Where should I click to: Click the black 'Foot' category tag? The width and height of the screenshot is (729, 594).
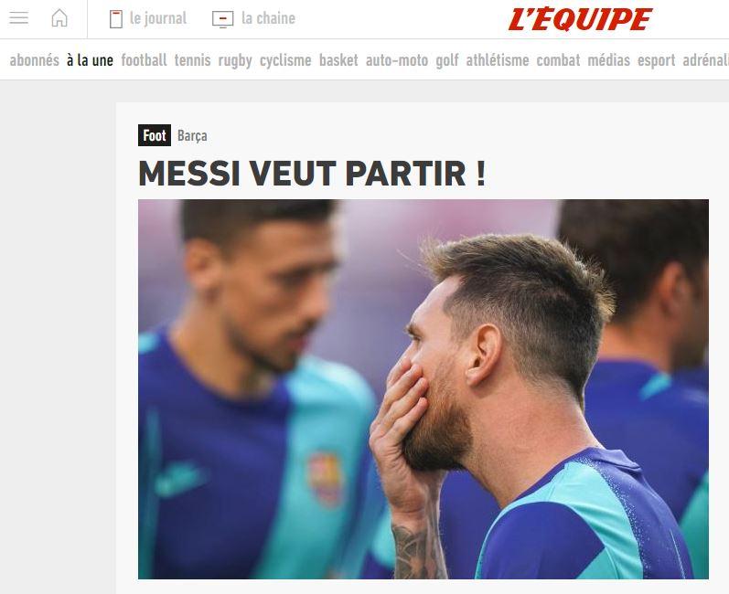pyautogui.click(x=155, y=135)
